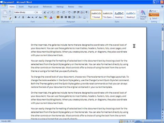Switch to the Home tab

pyautogui.click(x=12, y=7)
